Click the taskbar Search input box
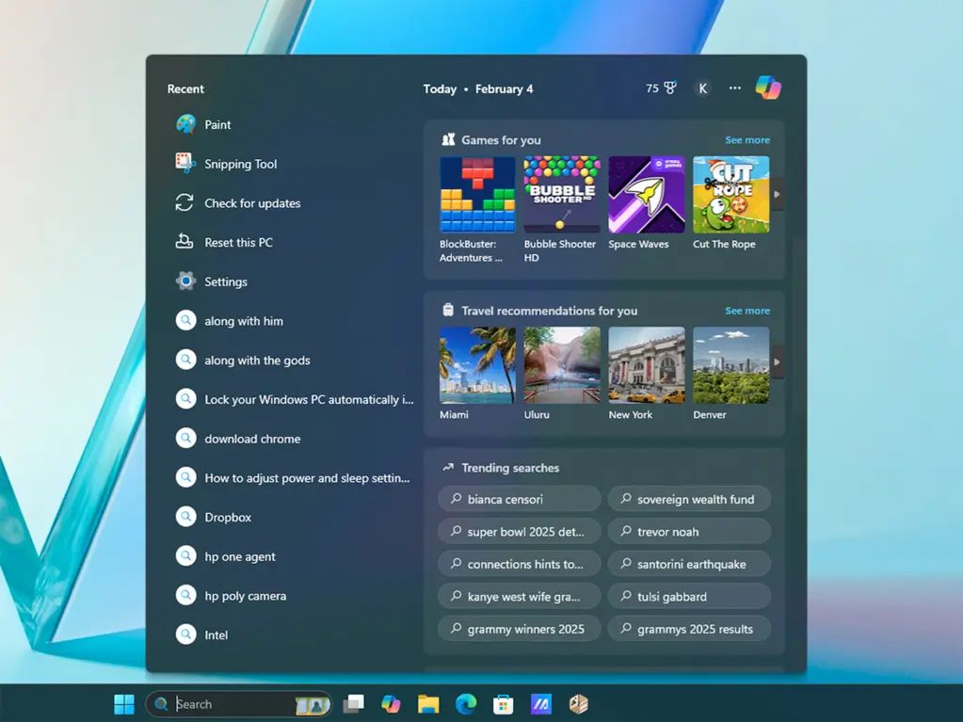963x722 pixels. 231,704
